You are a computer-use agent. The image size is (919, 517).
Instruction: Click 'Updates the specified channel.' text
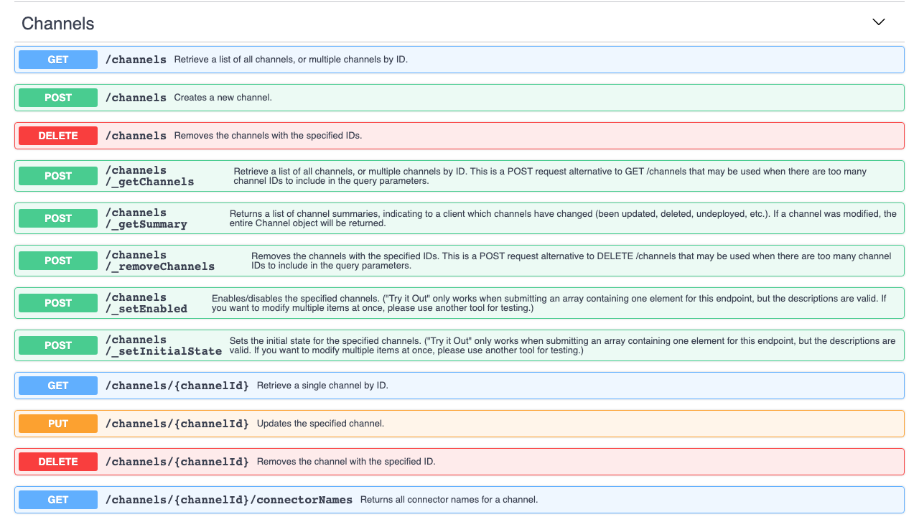320,424
